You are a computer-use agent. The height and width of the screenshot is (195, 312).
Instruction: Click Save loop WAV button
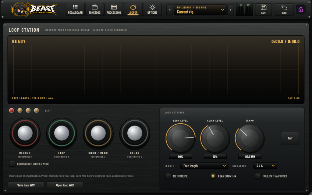pyautogui.click(x=26, y=185)
